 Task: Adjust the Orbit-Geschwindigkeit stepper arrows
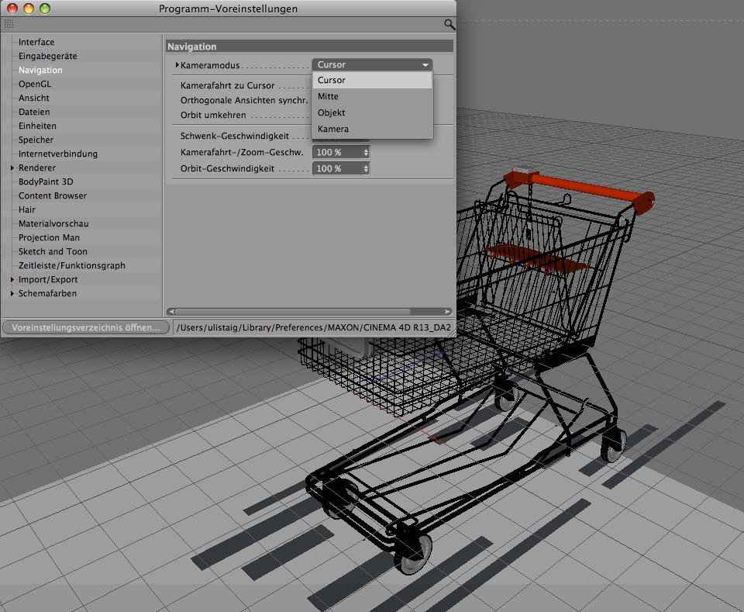[366, 169]
